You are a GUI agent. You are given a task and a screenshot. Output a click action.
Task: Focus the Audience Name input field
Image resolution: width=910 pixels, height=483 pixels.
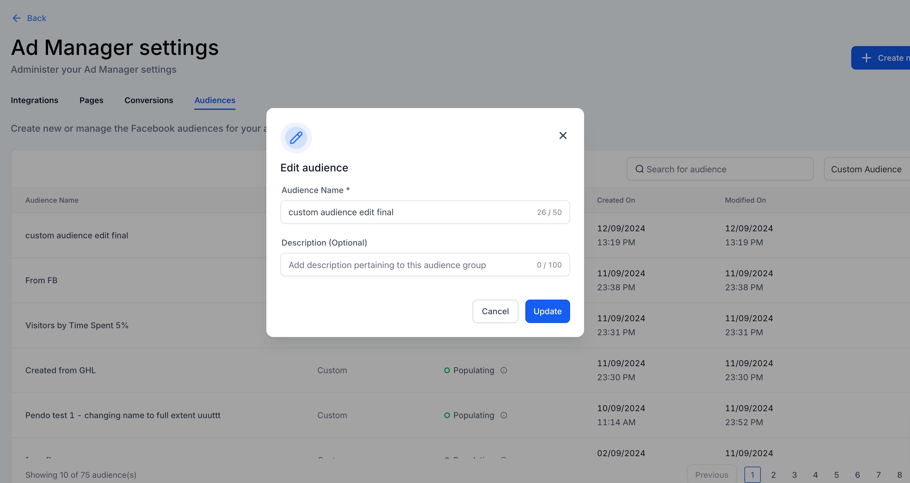(406, 212)
